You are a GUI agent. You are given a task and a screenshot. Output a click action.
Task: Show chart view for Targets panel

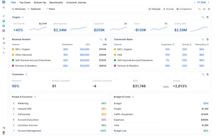pos(203,17)
